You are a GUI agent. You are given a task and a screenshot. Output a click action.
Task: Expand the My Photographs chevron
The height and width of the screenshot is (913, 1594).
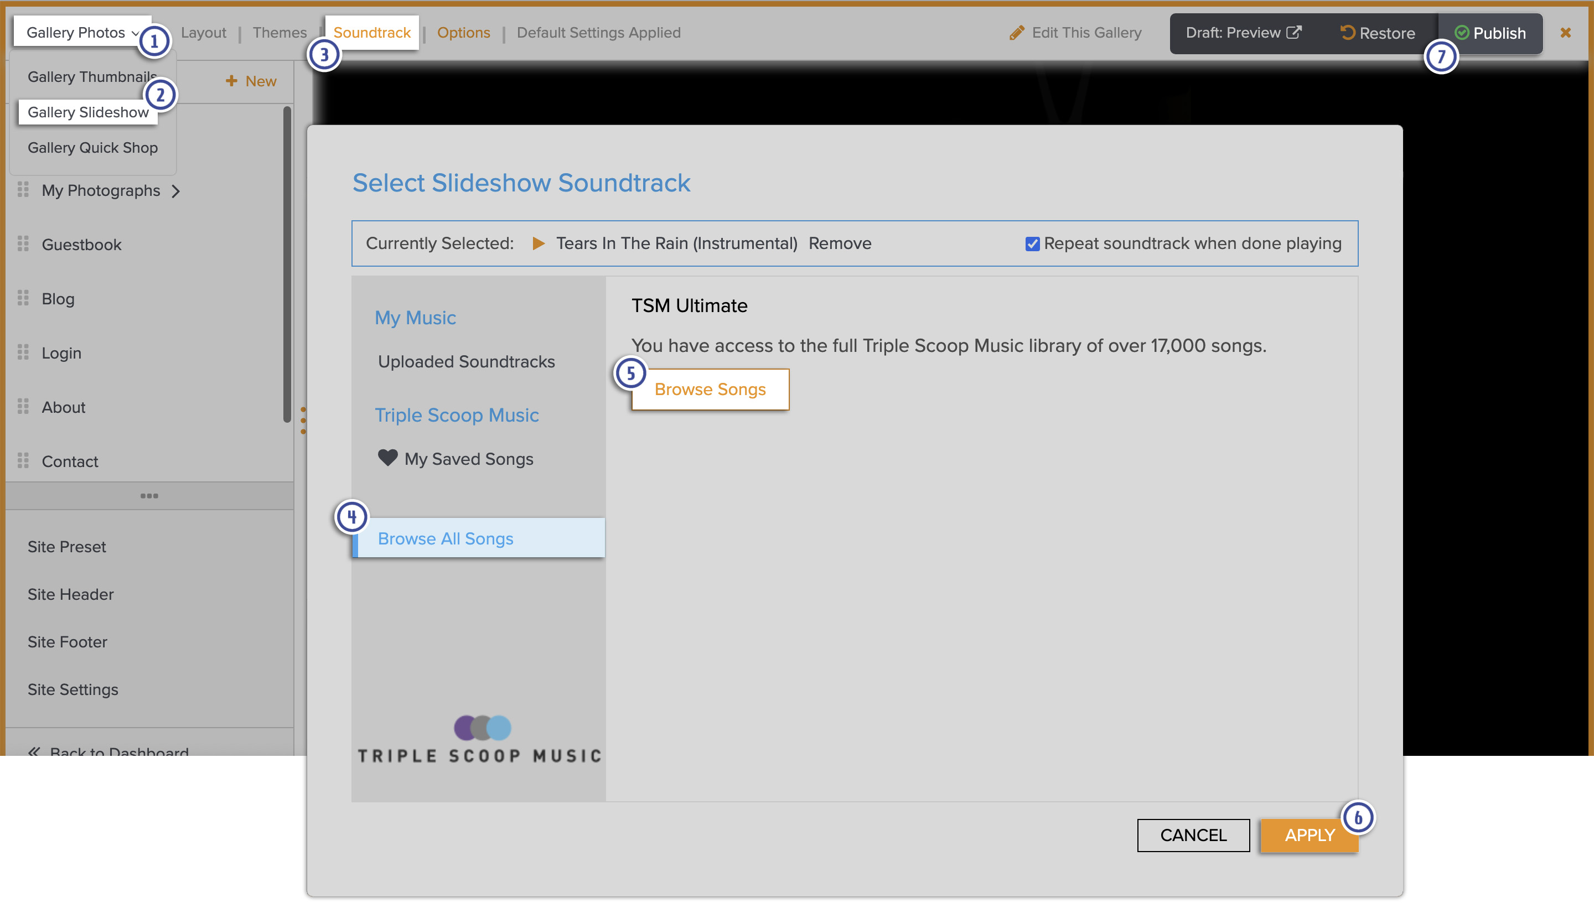[x=176, y=191]
